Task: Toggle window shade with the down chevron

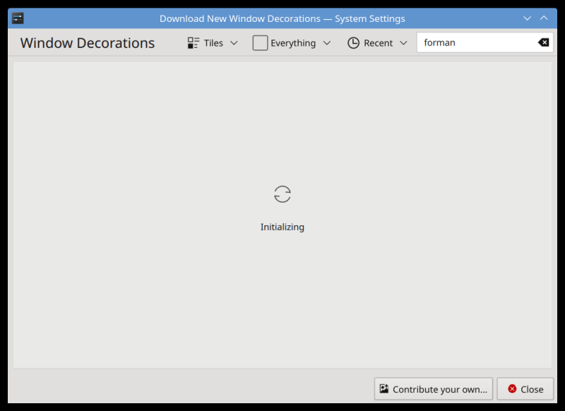Action: pos(528,18)
